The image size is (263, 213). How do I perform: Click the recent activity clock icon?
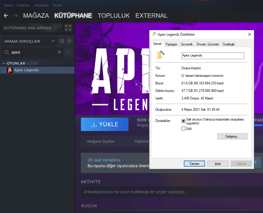tap(62, 41)
